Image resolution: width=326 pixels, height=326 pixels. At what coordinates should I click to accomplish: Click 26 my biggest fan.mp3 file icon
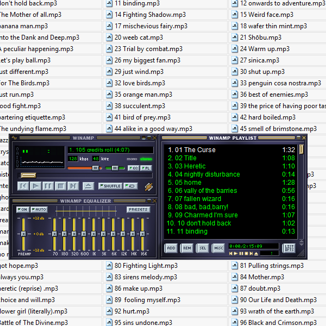[109, 60]
